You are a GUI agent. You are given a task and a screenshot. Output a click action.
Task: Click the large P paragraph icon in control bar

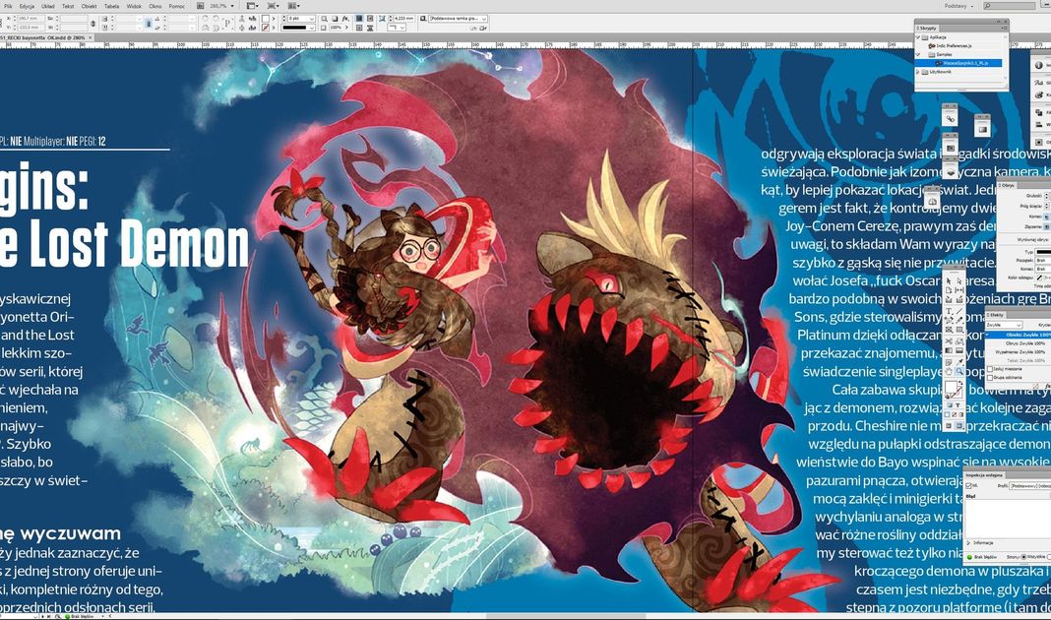point(228,23)
